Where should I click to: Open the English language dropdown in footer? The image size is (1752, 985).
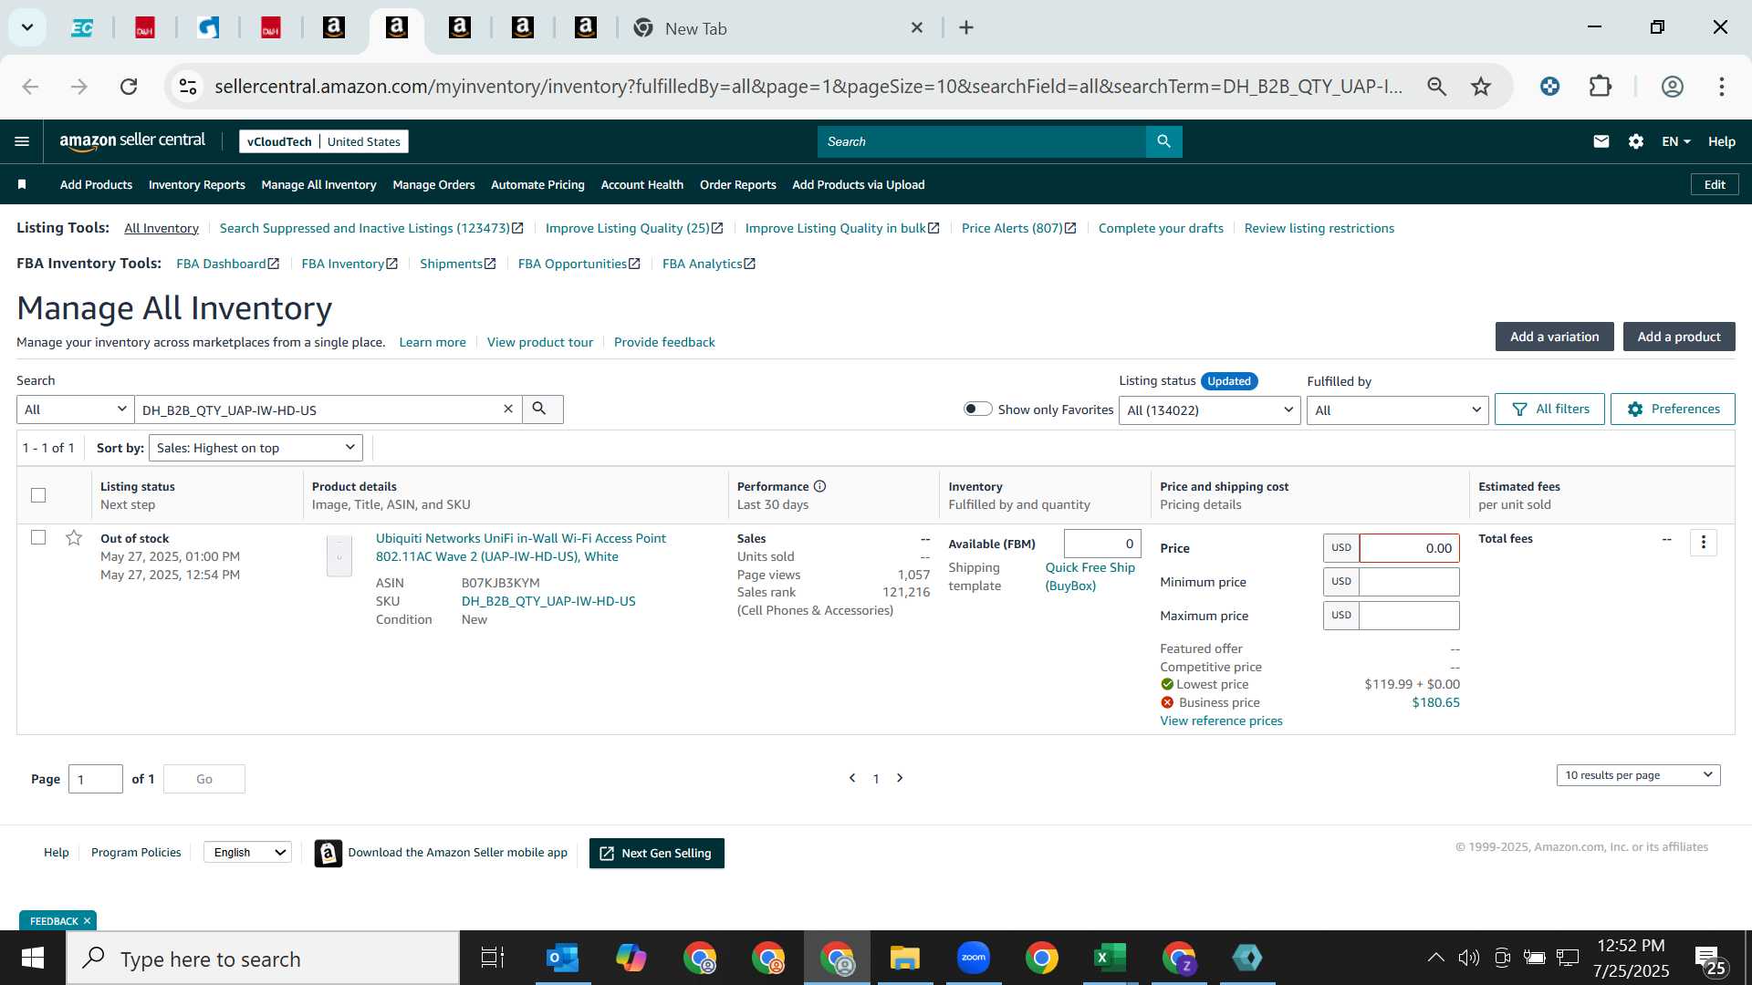click(x=247, y=852)
